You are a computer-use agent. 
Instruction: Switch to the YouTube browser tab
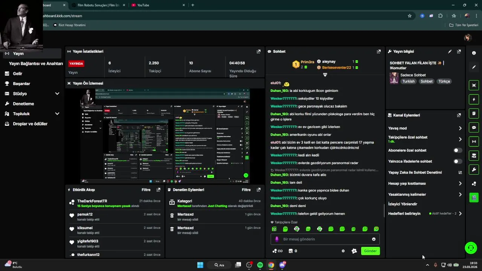pos(158,5)
